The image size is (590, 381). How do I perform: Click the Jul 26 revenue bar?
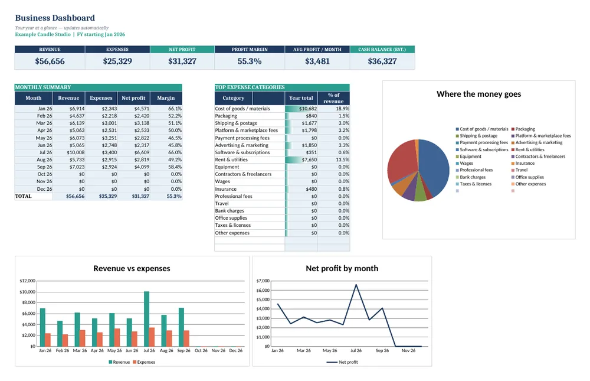pos(147,319)
